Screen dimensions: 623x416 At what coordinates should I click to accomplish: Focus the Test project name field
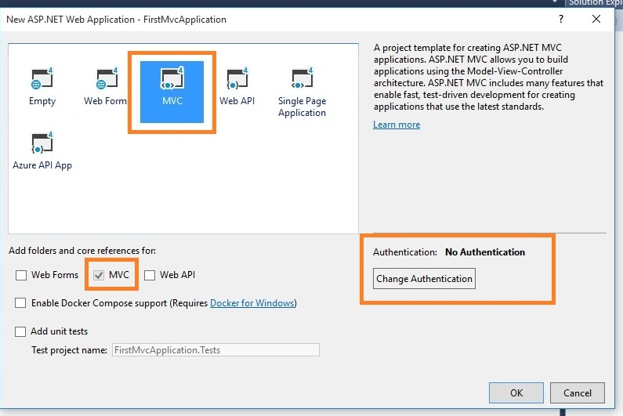(216, 350)
